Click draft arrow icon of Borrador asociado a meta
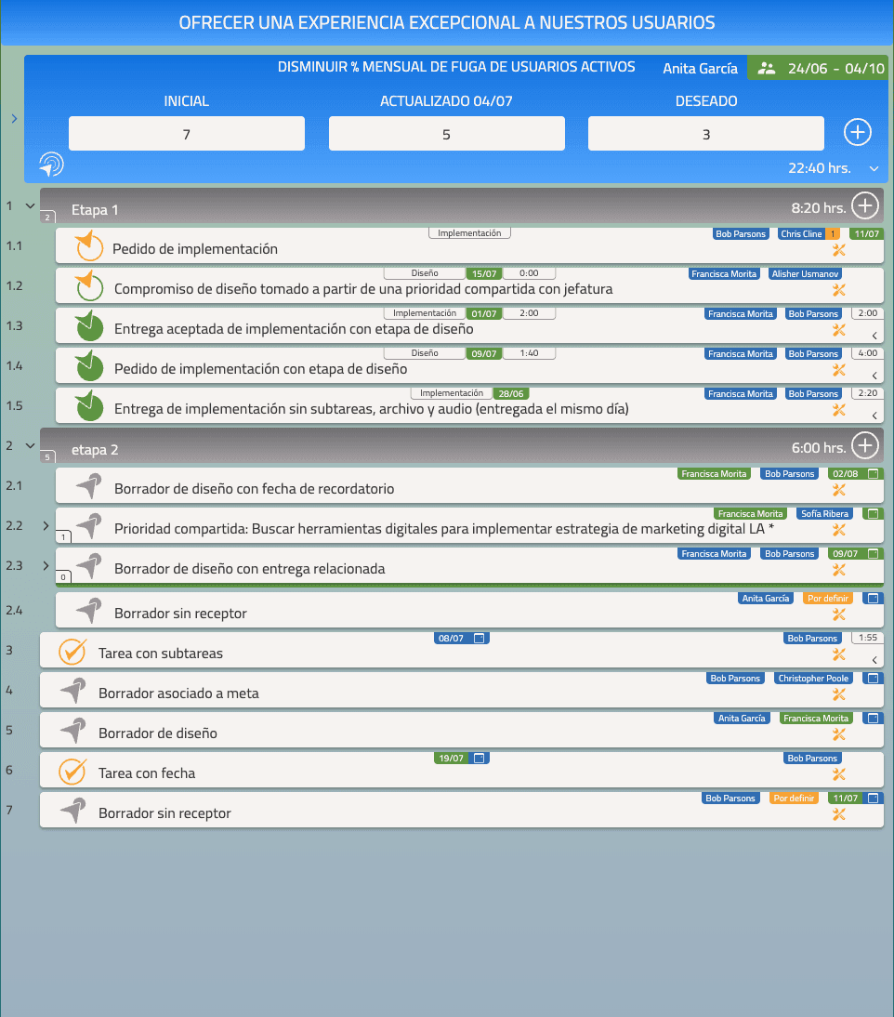Image resolution: width=894 pixels, height=1017 pixels. 73,691
